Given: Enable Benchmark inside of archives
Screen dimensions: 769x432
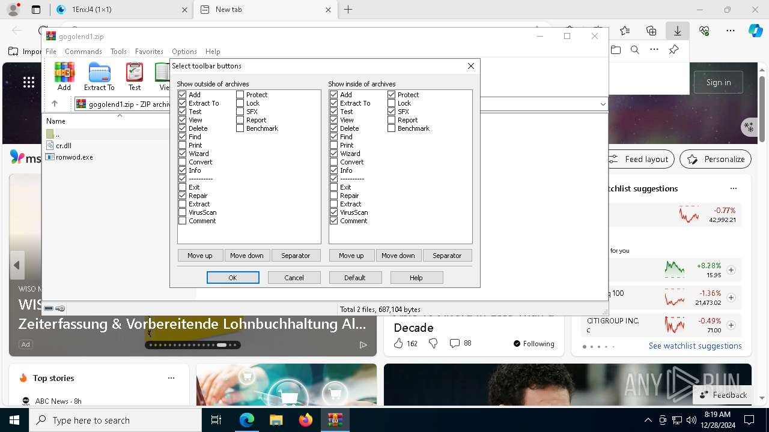Looking at the screenshot, I should [392, 128].
